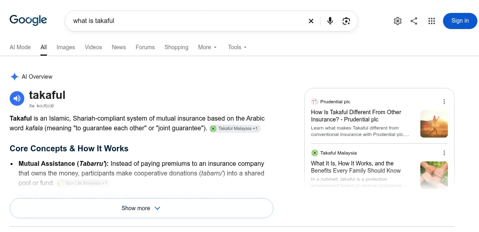Click the share icon in header
The image size is (479, 232).
[414, 21]
